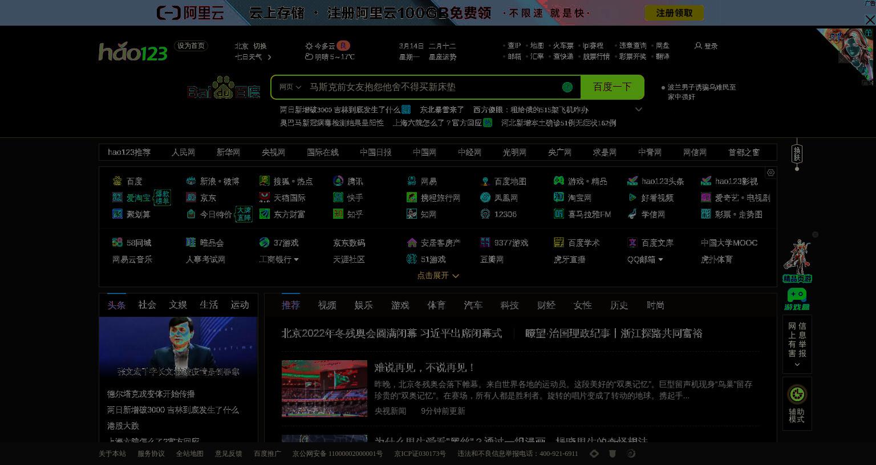The height and width of the screenshot is (465, 876).
Task: Click the 换肤 skin switcher tag
Action: tap(797, 154)
